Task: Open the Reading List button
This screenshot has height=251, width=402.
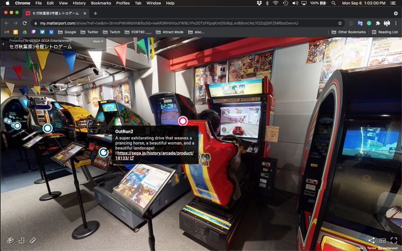Action: coord(385,32)
